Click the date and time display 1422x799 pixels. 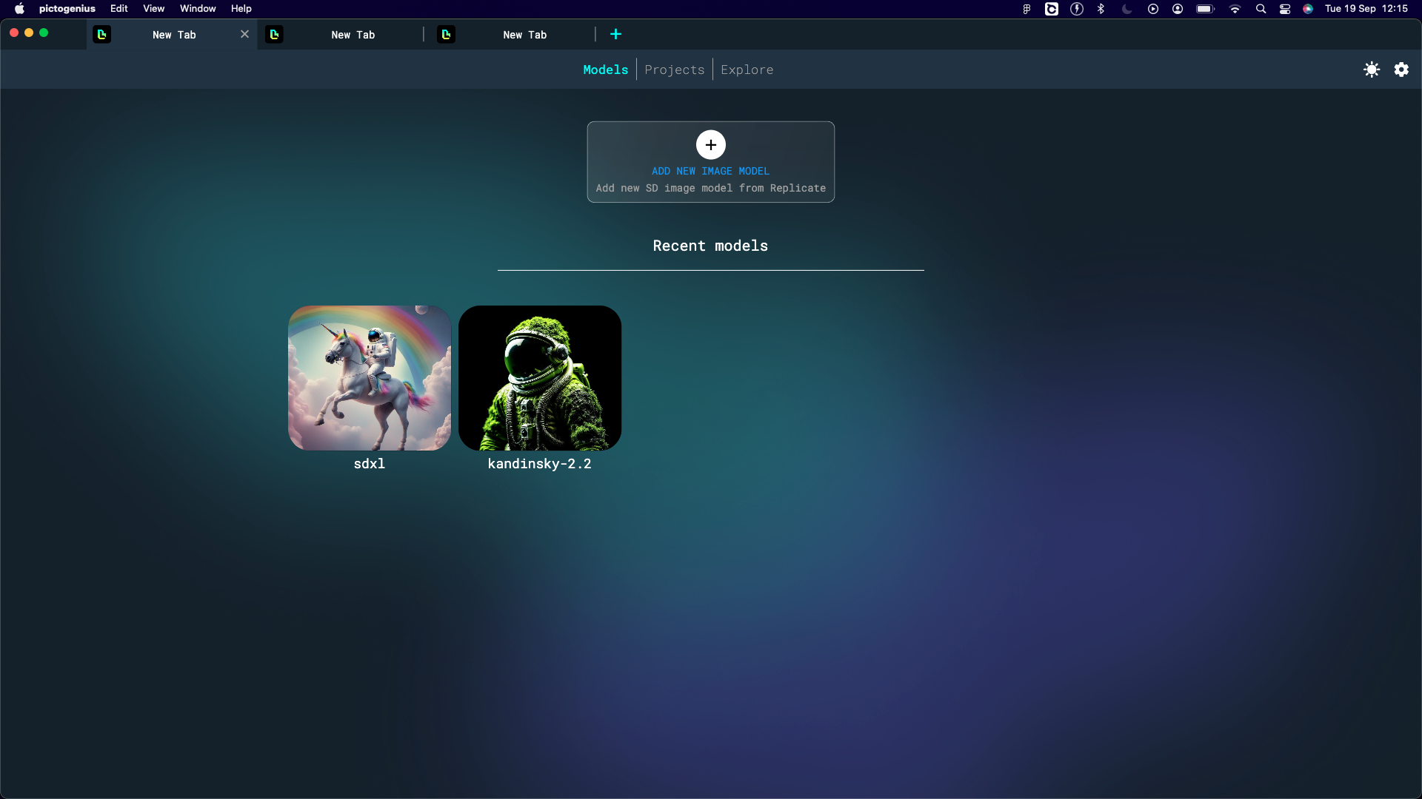point(1366,9)
